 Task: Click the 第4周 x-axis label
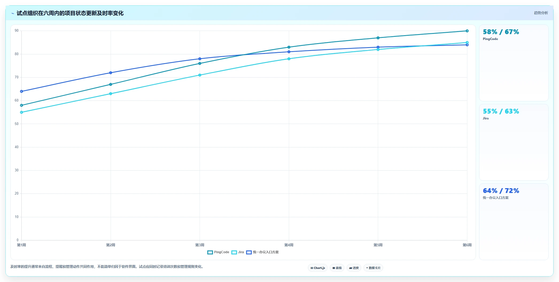click(289, 245)
